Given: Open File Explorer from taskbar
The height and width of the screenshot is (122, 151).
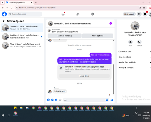Looking at the screenshot, I should pyautogui.click(x=21, y=108).
